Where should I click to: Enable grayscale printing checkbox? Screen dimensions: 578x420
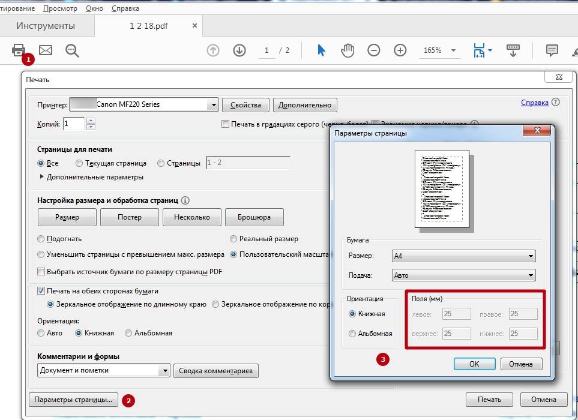point(225,124)
